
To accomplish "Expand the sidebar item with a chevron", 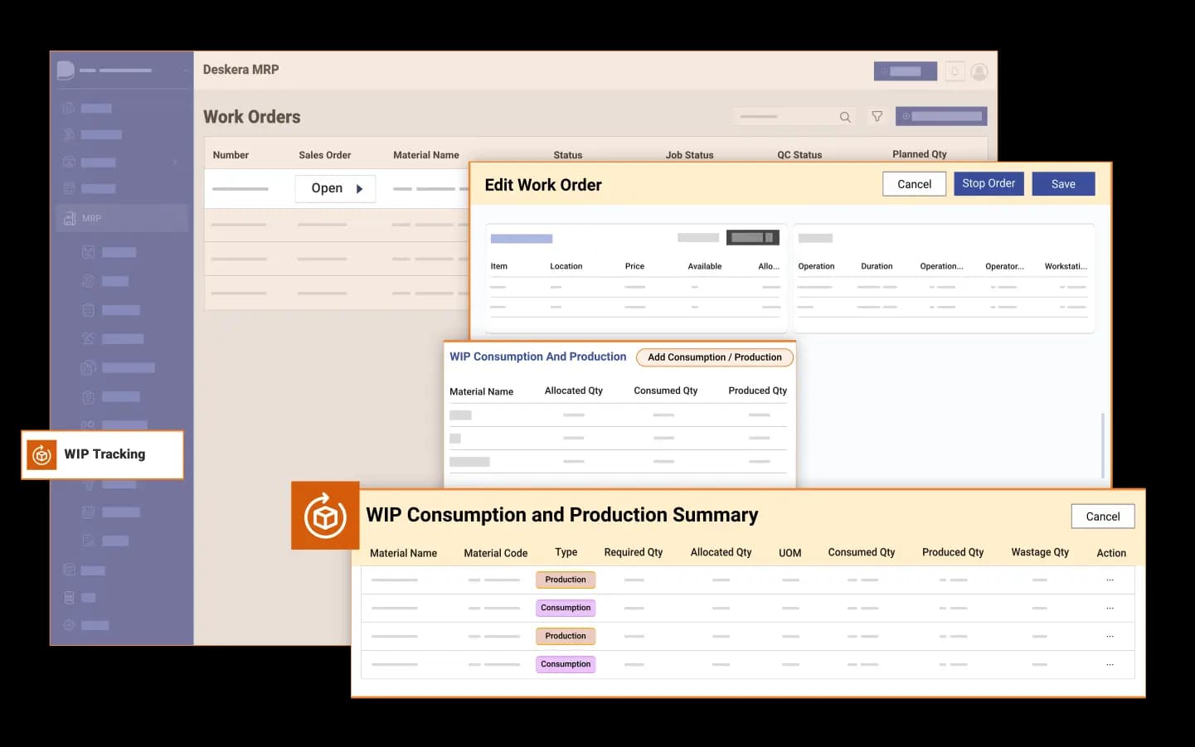I will [174, 162].
